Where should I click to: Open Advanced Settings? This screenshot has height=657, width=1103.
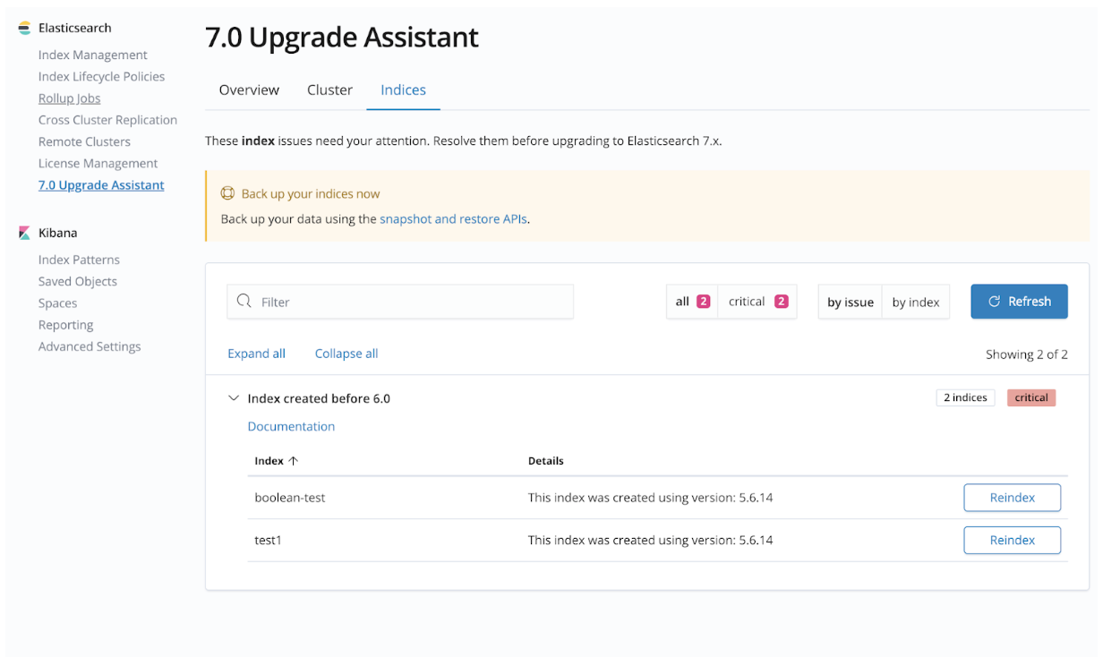(90, 346)
